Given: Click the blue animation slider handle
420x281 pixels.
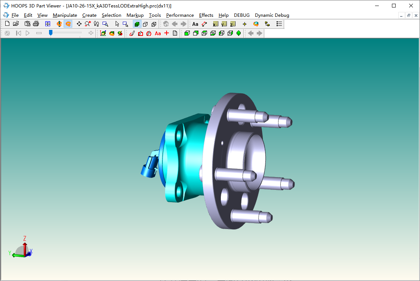Looking at the screenshot, I should point(51,33).
